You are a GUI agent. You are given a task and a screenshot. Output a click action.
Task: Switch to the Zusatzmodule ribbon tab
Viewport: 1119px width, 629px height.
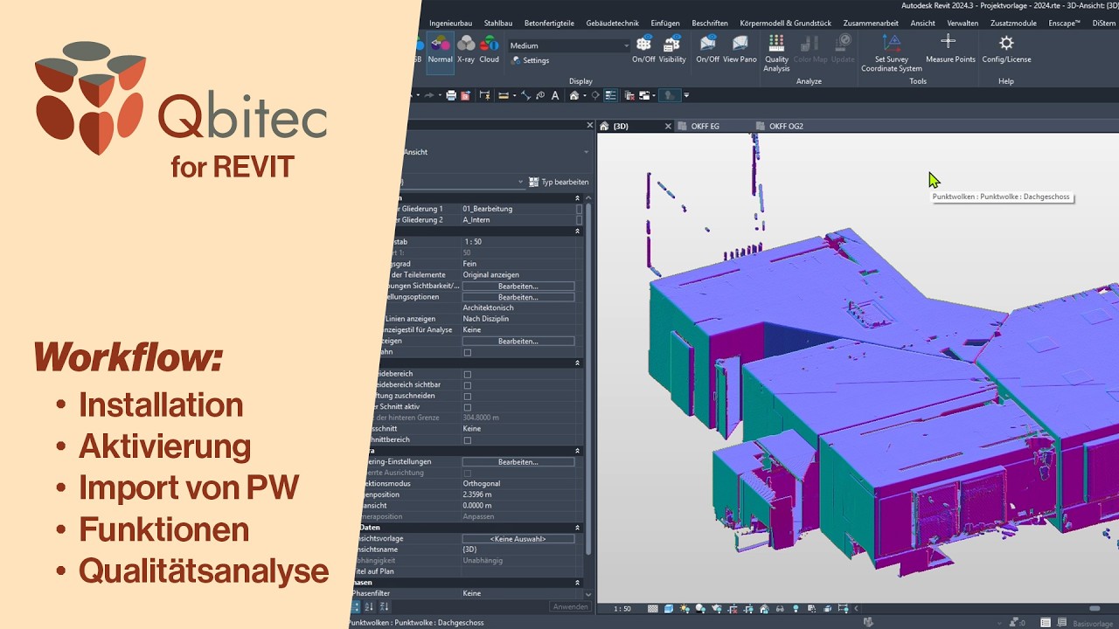point(1013,23)
